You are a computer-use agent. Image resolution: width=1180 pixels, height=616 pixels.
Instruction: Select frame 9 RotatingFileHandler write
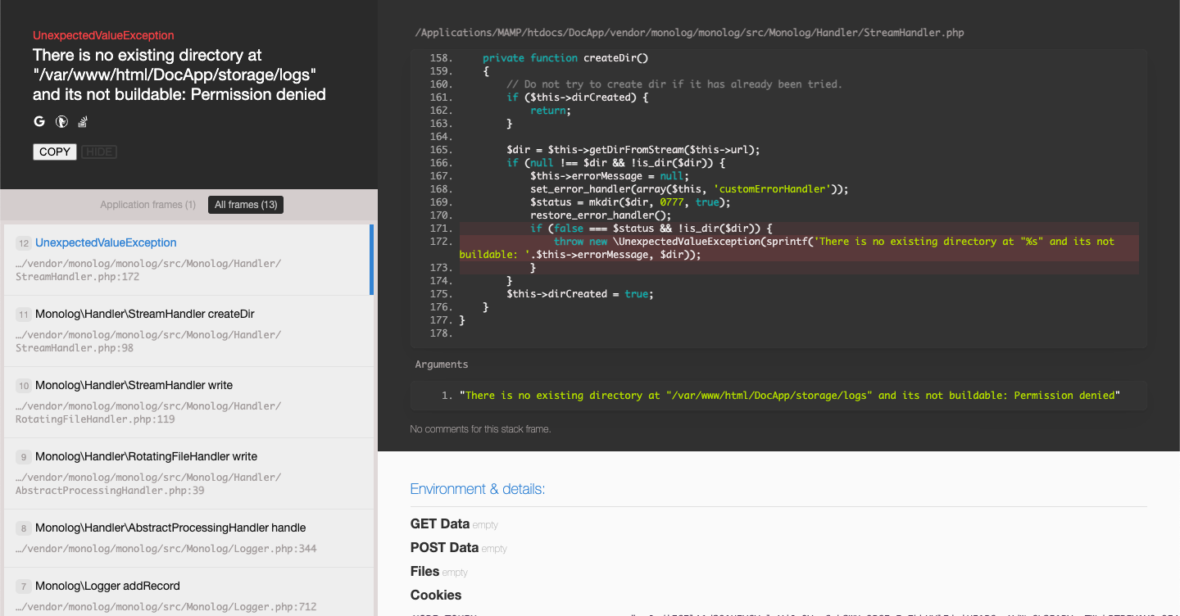[x=188, y=473]
